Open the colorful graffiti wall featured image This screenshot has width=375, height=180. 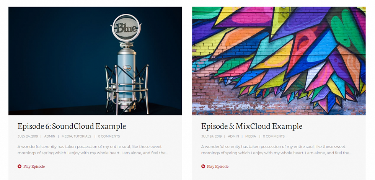pyautogui.click(x=279, y=61)
